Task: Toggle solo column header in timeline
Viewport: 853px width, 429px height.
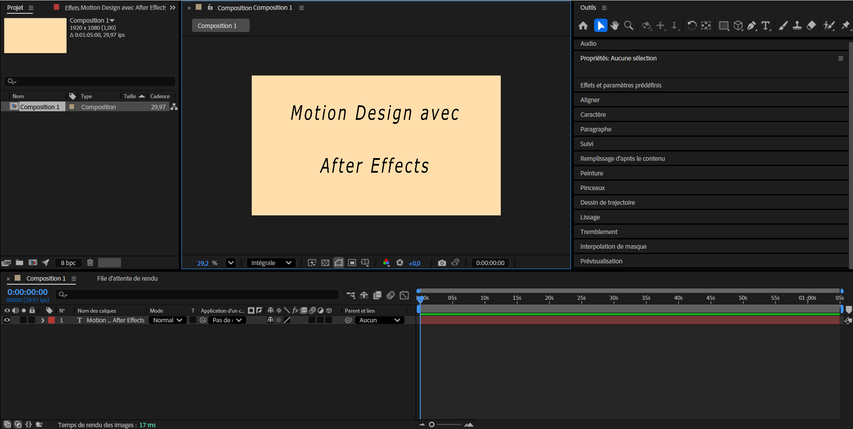Action: pyautogui.click(x=24, y=310)
